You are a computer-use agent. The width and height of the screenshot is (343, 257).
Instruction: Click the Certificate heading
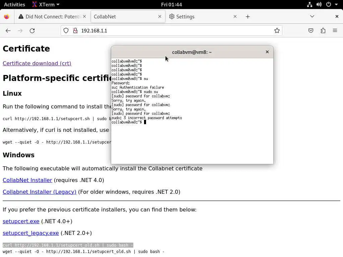click(26, 49)
